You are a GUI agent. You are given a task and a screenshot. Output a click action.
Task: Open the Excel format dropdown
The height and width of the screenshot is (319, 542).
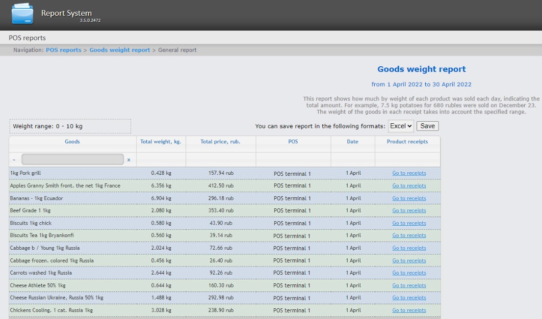coord(401,126)
